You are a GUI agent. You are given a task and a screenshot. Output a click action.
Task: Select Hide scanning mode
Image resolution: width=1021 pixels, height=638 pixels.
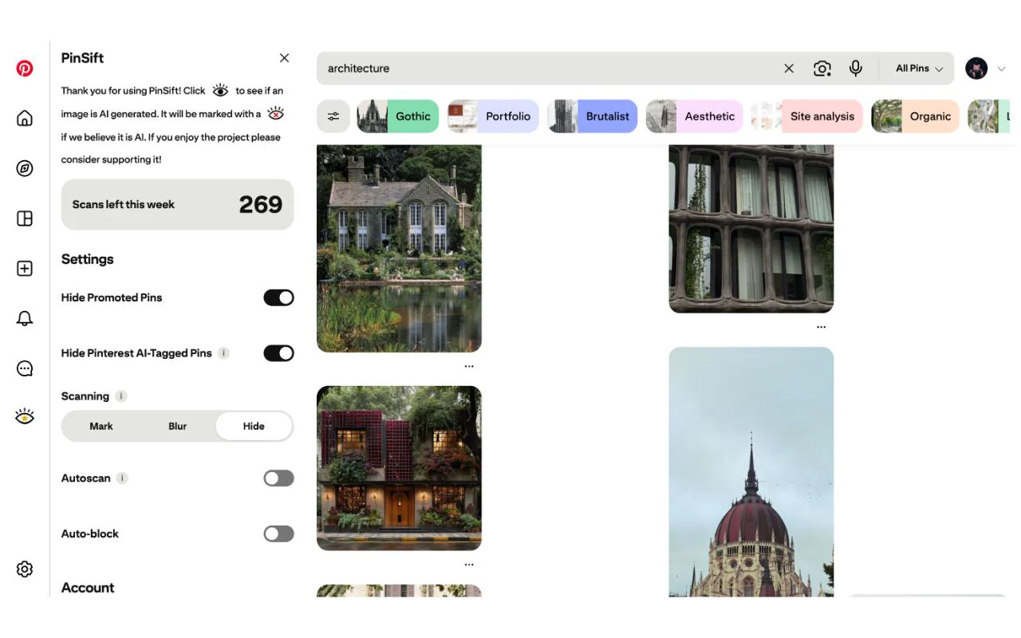(x=254, y=426)
